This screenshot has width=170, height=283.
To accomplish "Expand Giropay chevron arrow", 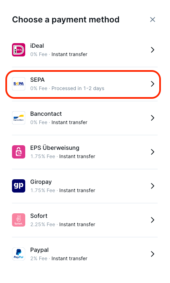I will point(153,186).
